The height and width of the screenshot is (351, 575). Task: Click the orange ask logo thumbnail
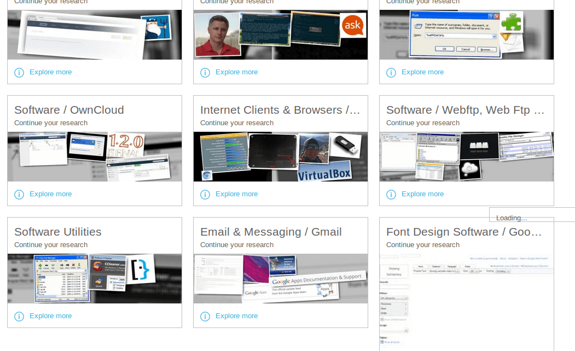352,25
